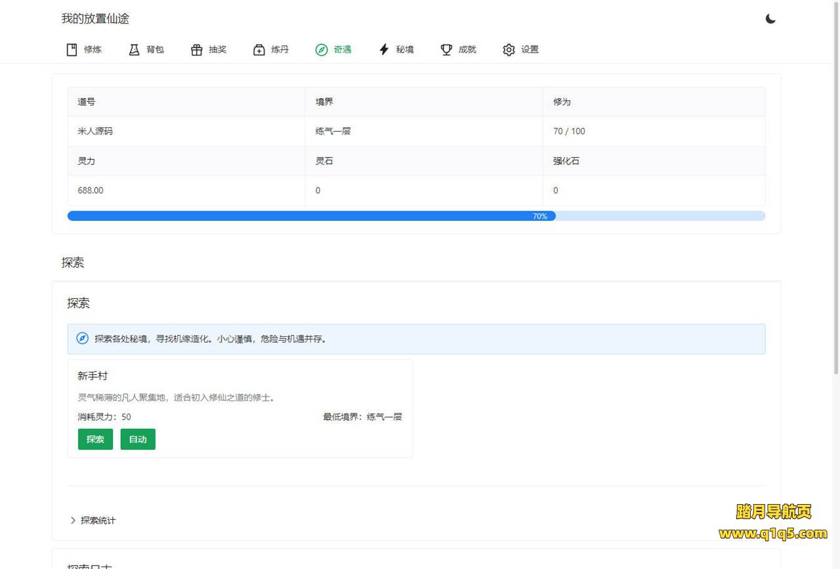Image resolution: width=840 pixels, height=569 pixels.
Task: Click the compass icon for 奇遇
Action: [x=321, y=50]
